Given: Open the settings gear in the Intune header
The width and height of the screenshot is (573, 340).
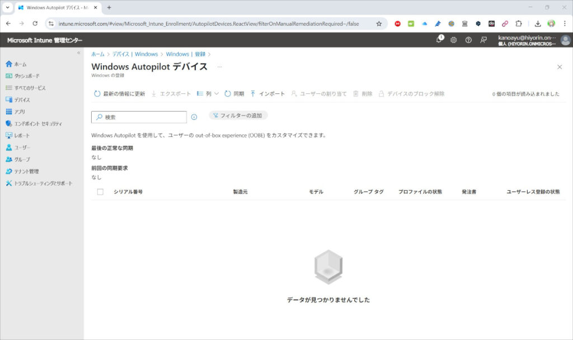Looking at the screenshot, I should pos(453,40).
